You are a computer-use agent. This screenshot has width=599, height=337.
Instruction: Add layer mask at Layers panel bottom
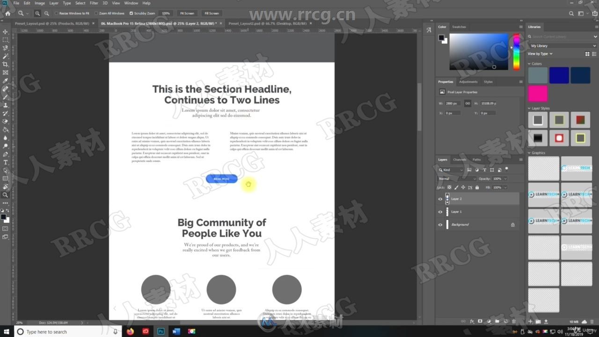pos(480,322)
